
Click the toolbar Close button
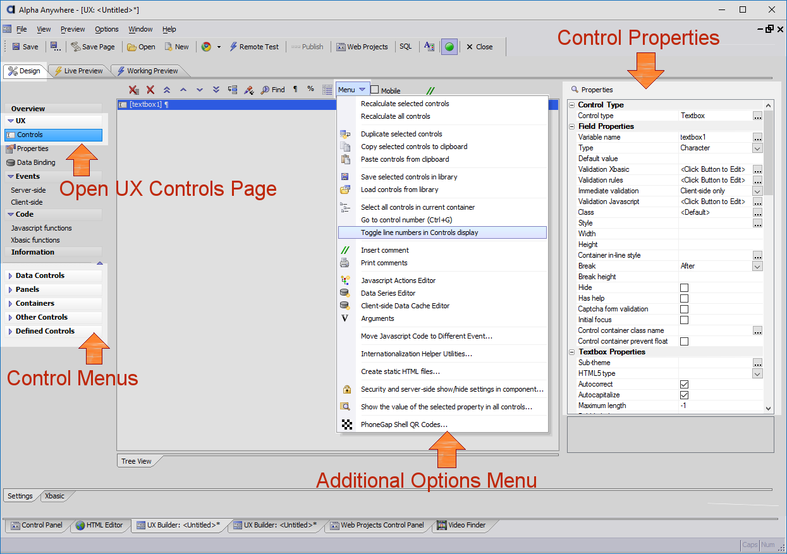[479, 47]
